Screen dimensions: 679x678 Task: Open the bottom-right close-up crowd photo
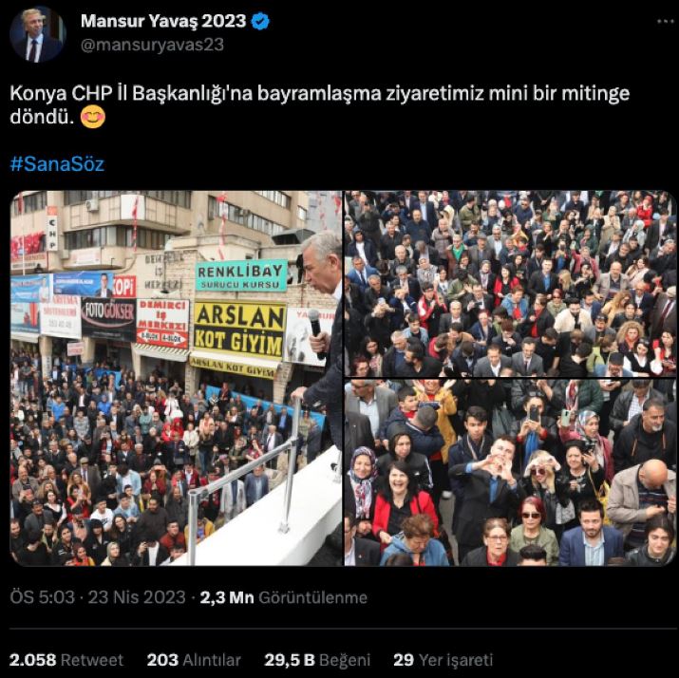[x=511, y=473]
